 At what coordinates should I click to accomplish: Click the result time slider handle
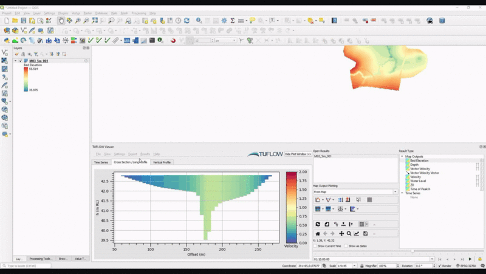[x=412, y=250]
